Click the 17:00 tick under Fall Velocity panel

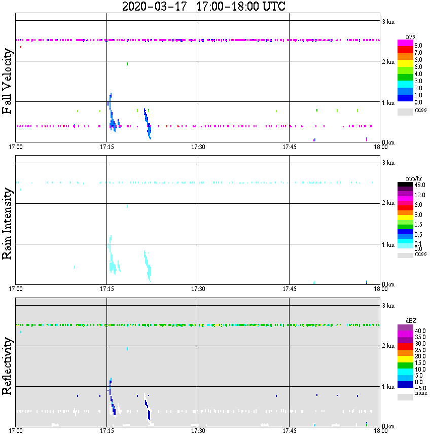point(15,147)
